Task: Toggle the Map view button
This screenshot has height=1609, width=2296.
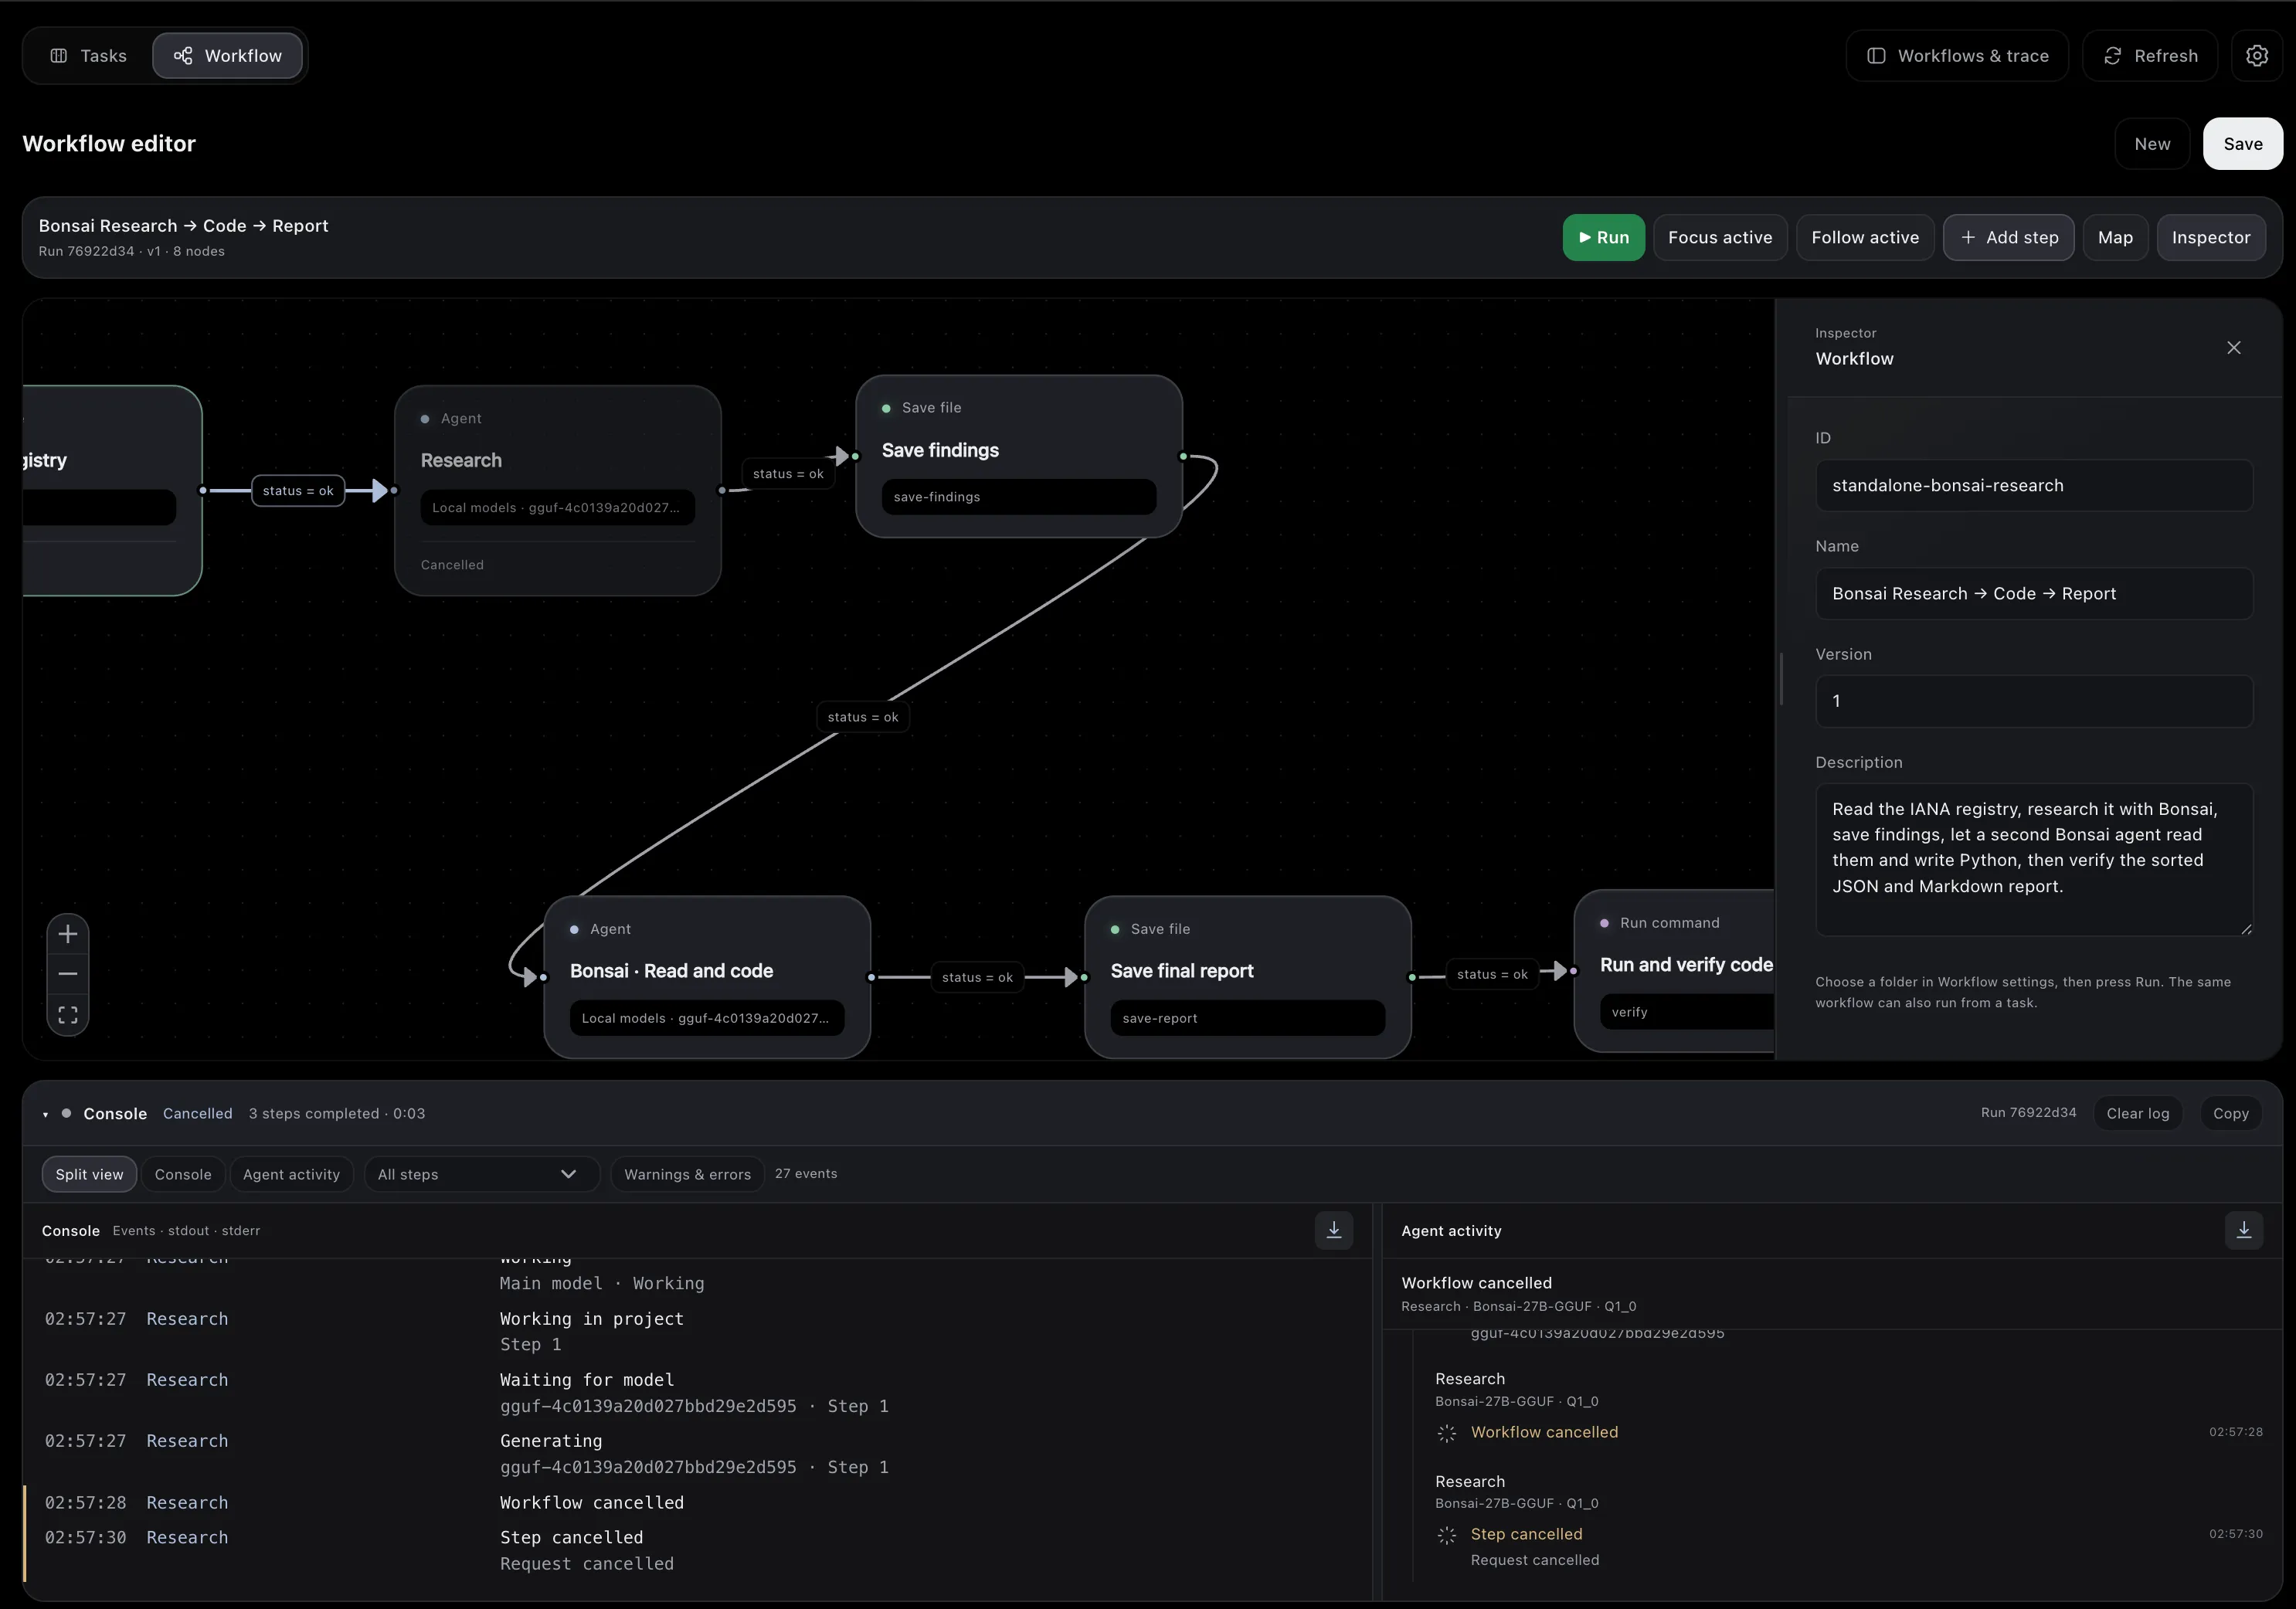Action: coord(2115,238)
